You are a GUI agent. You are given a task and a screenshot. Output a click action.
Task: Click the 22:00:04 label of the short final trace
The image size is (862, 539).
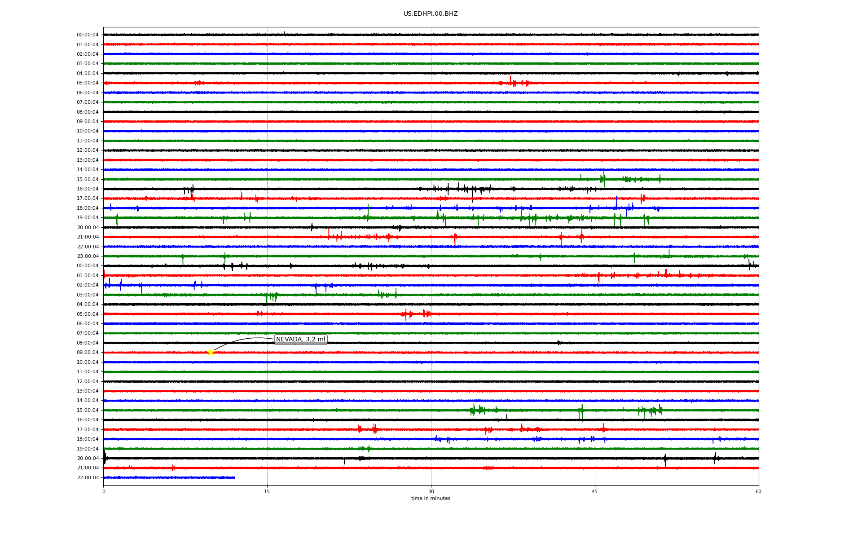tap(88, 478)
